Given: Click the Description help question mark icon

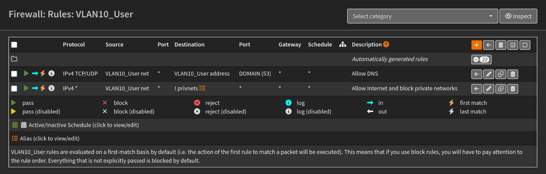Looking at the screenshot, I should [386, 44].
